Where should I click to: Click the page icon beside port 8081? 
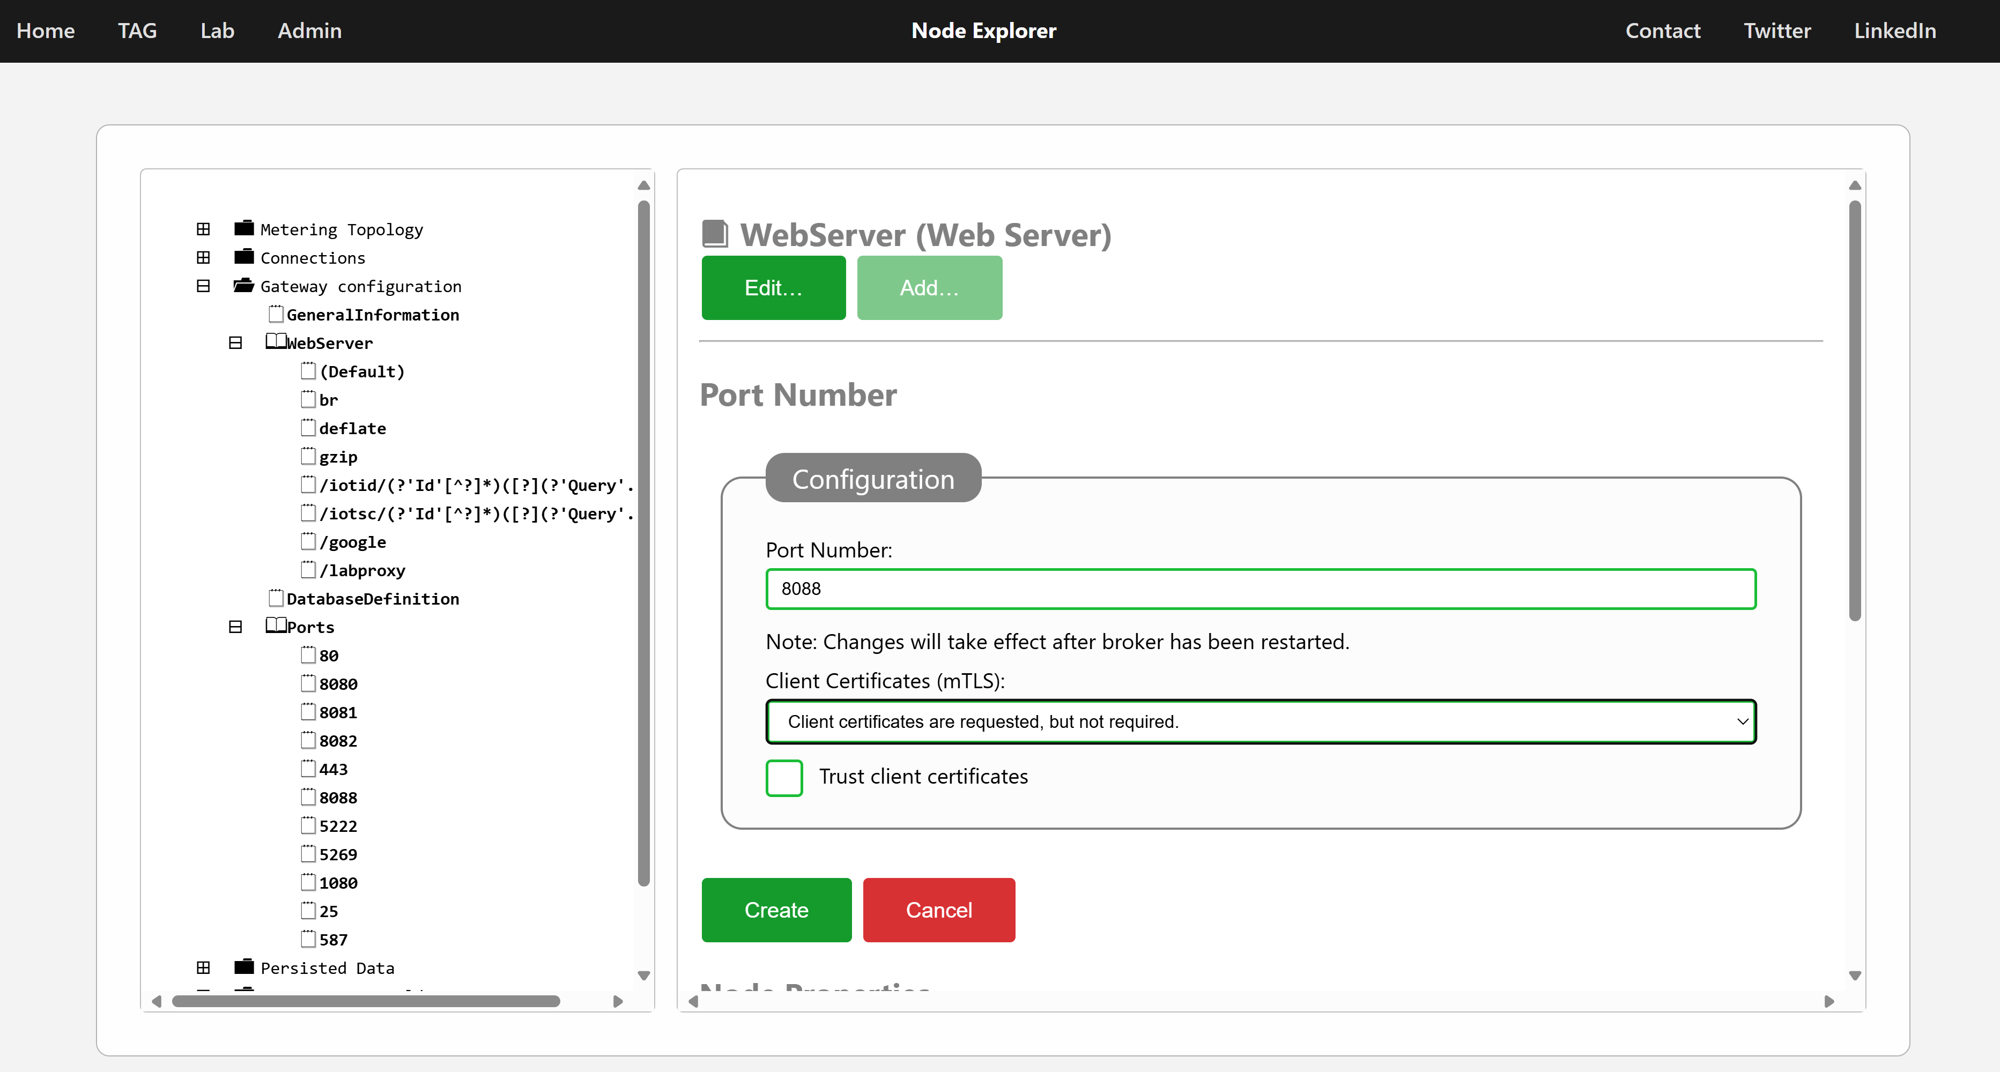pyautogui.click(x=308, y=711)
